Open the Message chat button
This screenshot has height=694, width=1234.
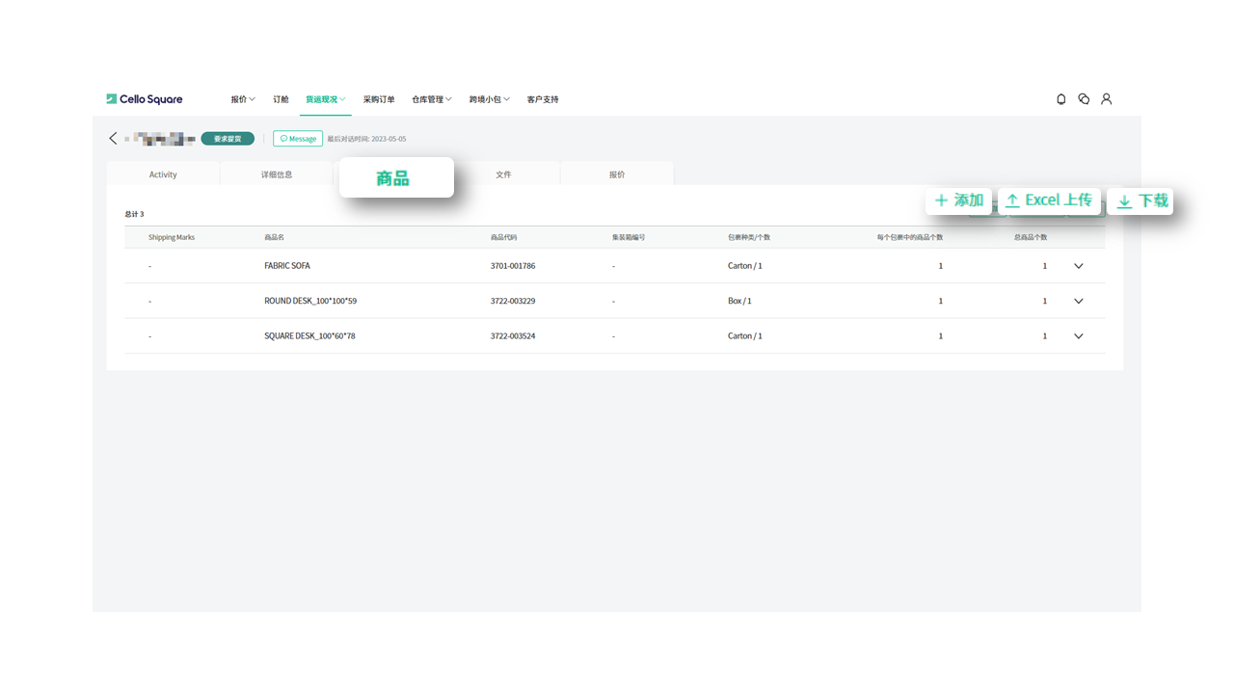298,139
